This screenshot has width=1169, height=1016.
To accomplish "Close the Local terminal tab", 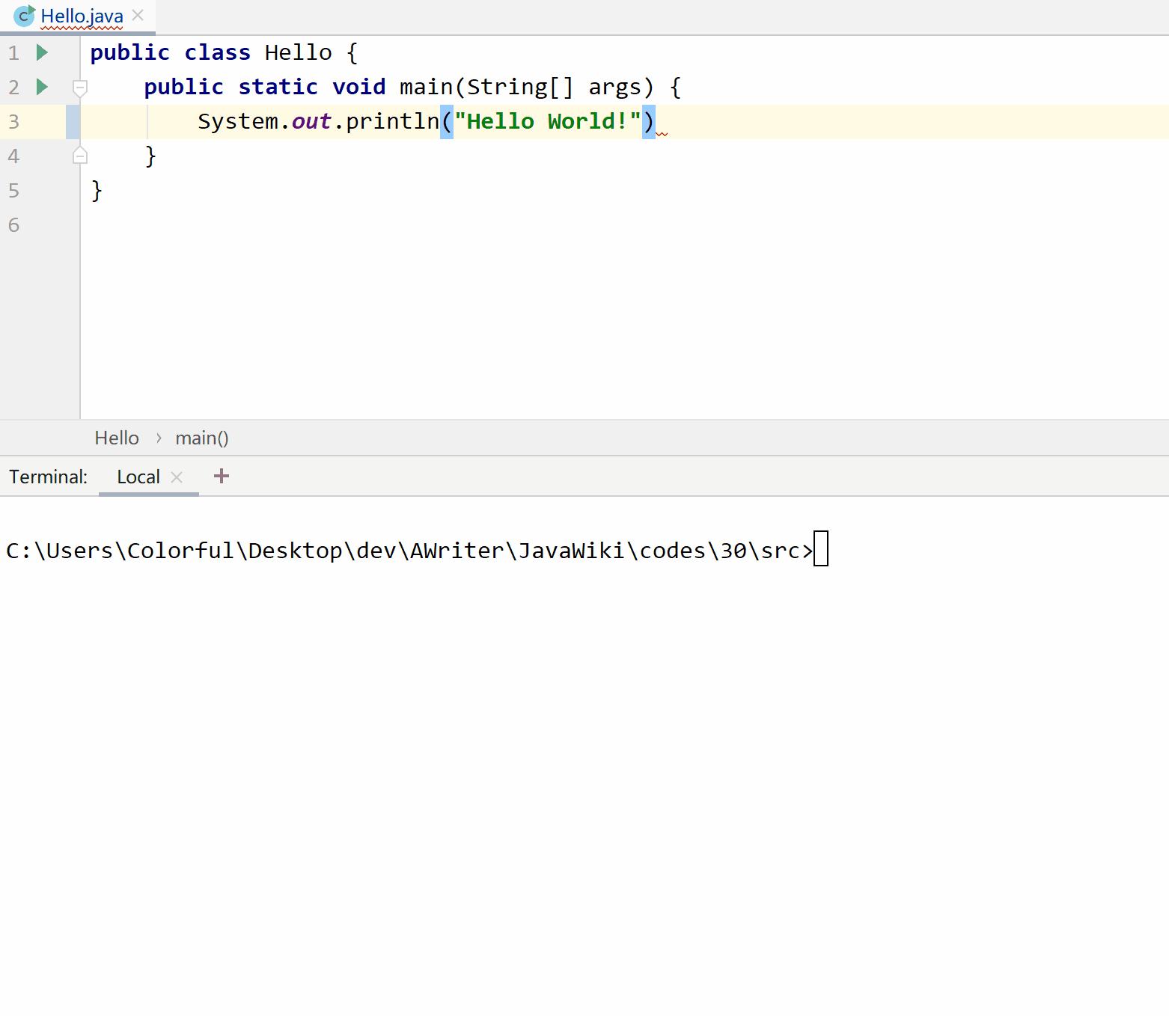I will tap(177, 477).
